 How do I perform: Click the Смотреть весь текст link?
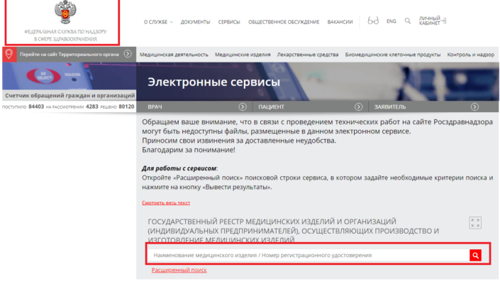tap(166, 203)
